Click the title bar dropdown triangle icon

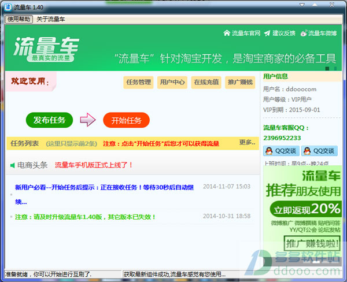302,5
